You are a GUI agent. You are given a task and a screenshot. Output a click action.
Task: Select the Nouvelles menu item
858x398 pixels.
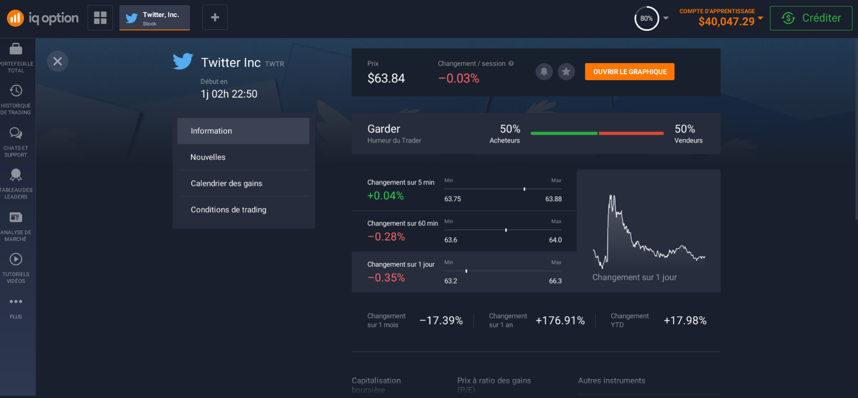pyautogui.click(x=243, y=157)
